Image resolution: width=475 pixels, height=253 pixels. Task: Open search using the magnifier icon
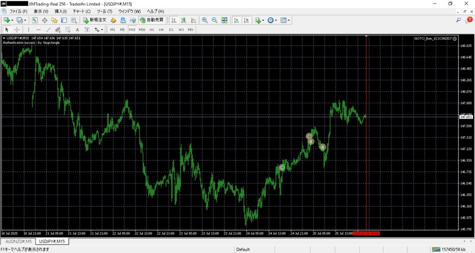tap(459, 20)
